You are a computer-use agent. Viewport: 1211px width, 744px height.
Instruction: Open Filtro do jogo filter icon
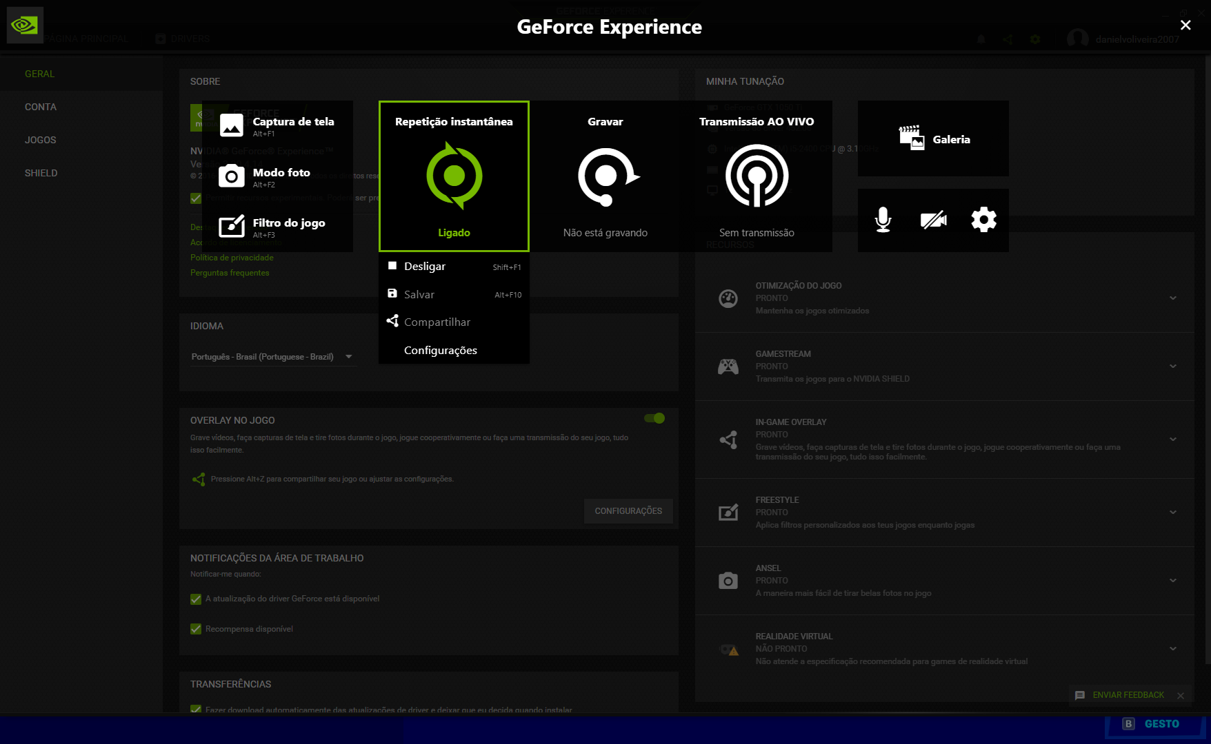232,227
